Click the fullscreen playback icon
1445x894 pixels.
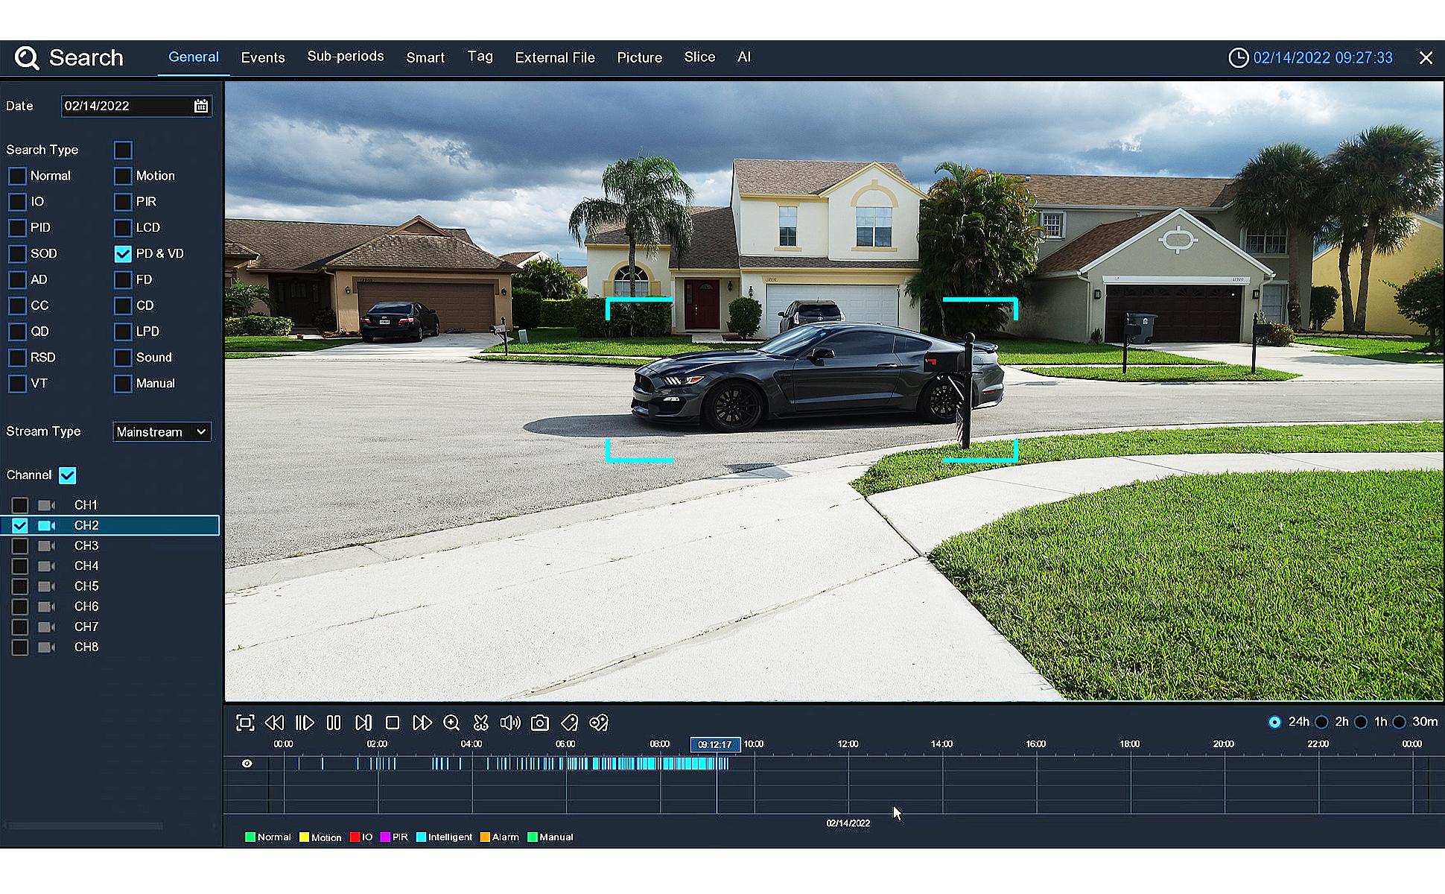pos(245,723)
